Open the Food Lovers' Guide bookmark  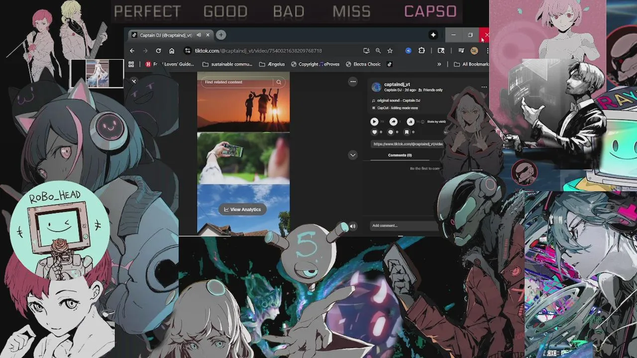point(170,64)
